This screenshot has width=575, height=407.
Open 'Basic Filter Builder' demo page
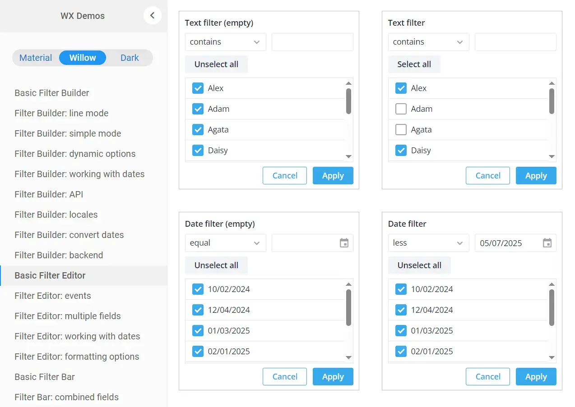click(x=51, y=93)
